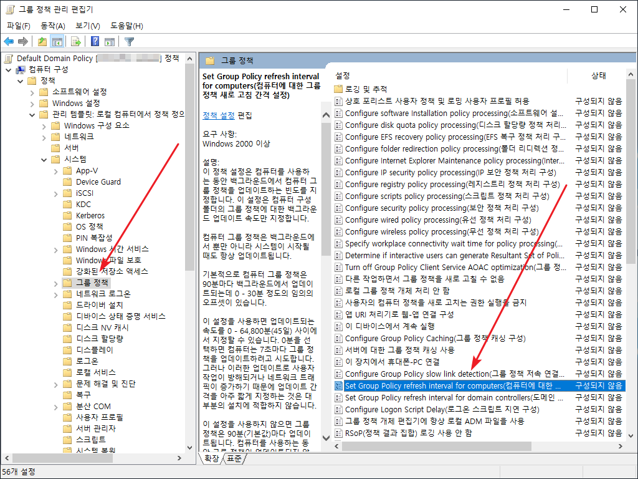Click the 컴퓨터 구성 computer icon

click(21, 70)
